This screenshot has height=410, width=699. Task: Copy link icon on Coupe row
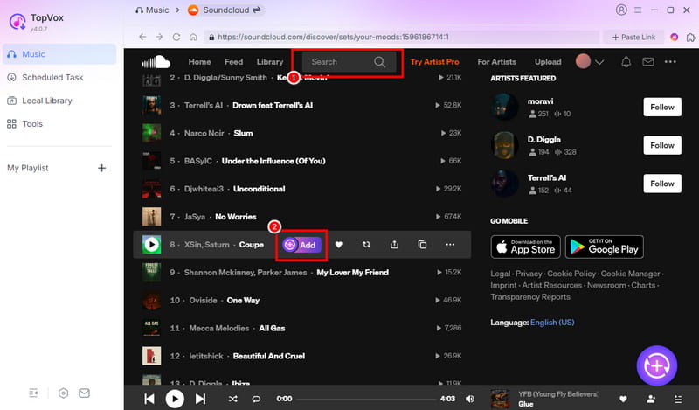(422, 245)
